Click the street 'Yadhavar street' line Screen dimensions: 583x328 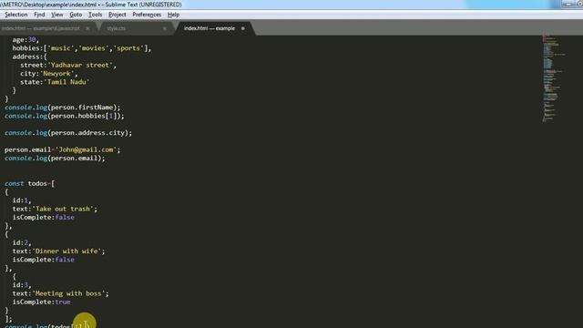click(x=68, y=65)
